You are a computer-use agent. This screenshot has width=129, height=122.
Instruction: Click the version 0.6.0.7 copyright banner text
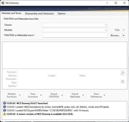[108, 8]
